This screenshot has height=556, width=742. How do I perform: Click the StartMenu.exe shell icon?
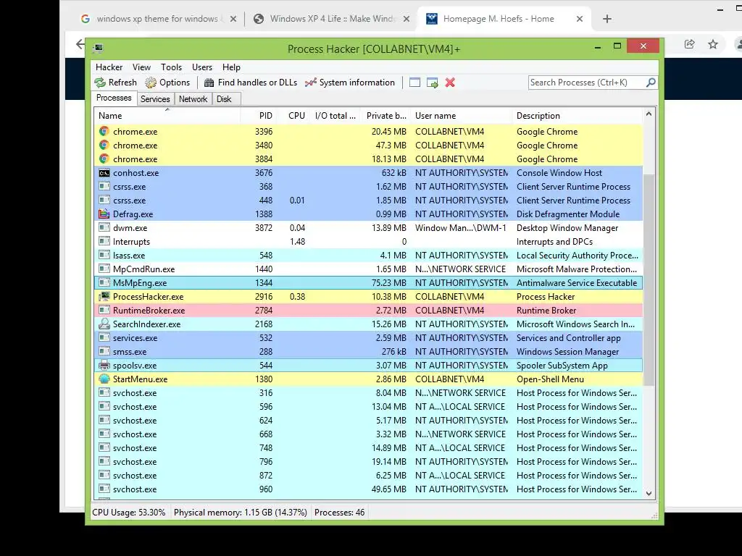(104, 379)
